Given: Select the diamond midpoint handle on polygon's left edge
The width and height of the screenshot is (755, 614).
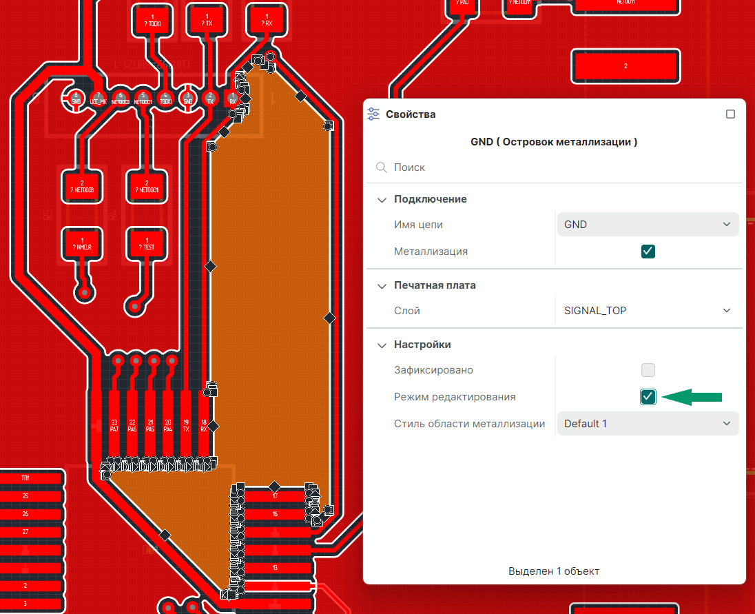Looking at the screenshot, I should (211, 265).
